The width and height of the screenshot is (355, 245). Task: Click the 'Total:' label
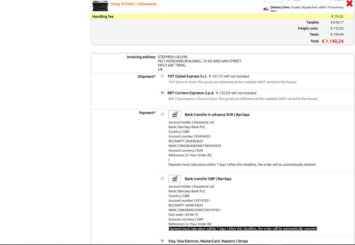315,41
